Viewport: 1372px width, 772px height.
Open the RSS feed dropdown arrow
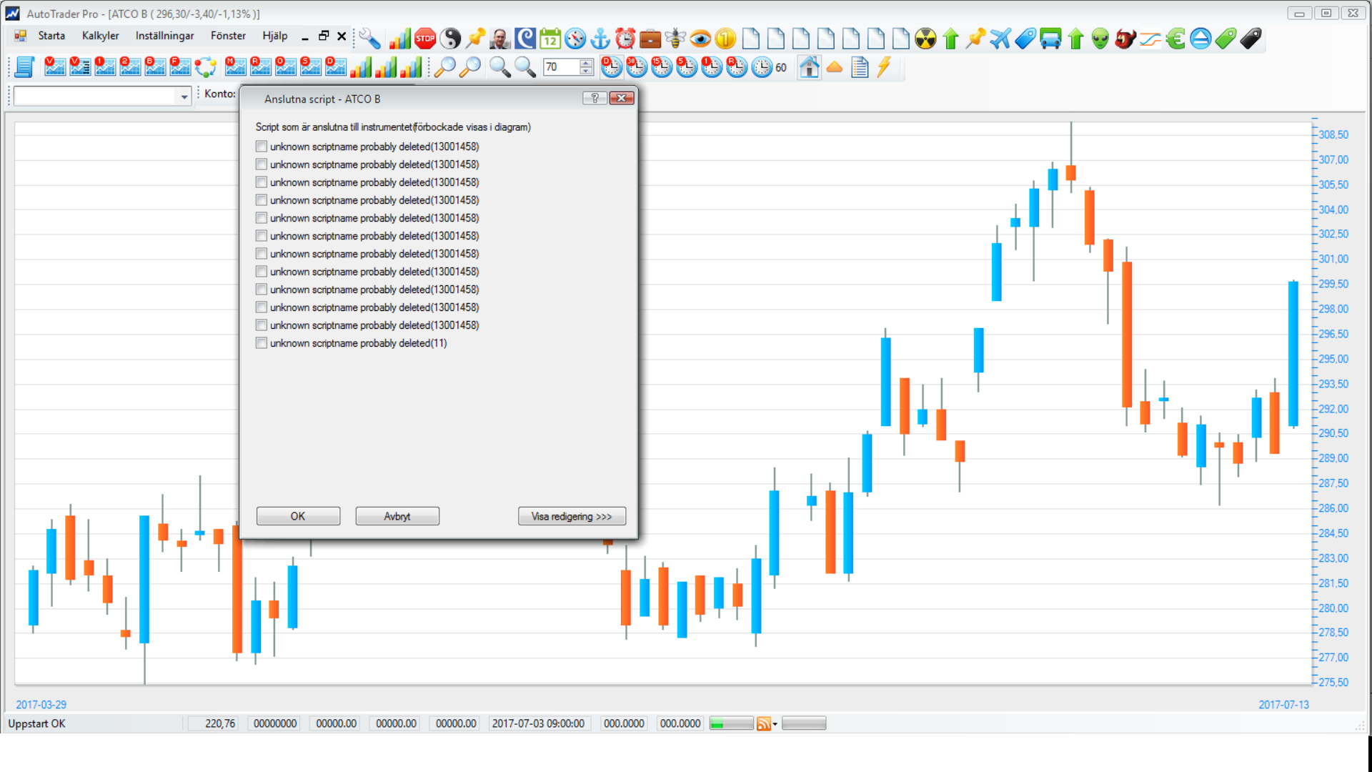(775, 724)
